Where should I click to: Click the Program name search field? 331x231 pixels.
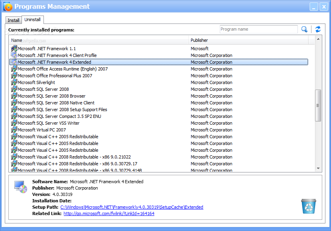click(258, 29)
